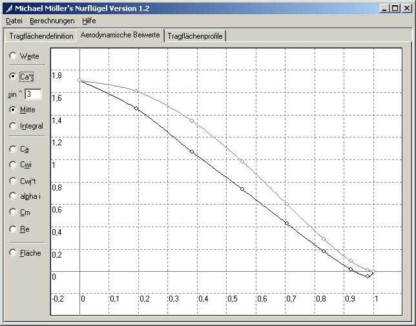416x326 pixels.
Task: Select the Mitte radio button
Action: pos(14,110)
